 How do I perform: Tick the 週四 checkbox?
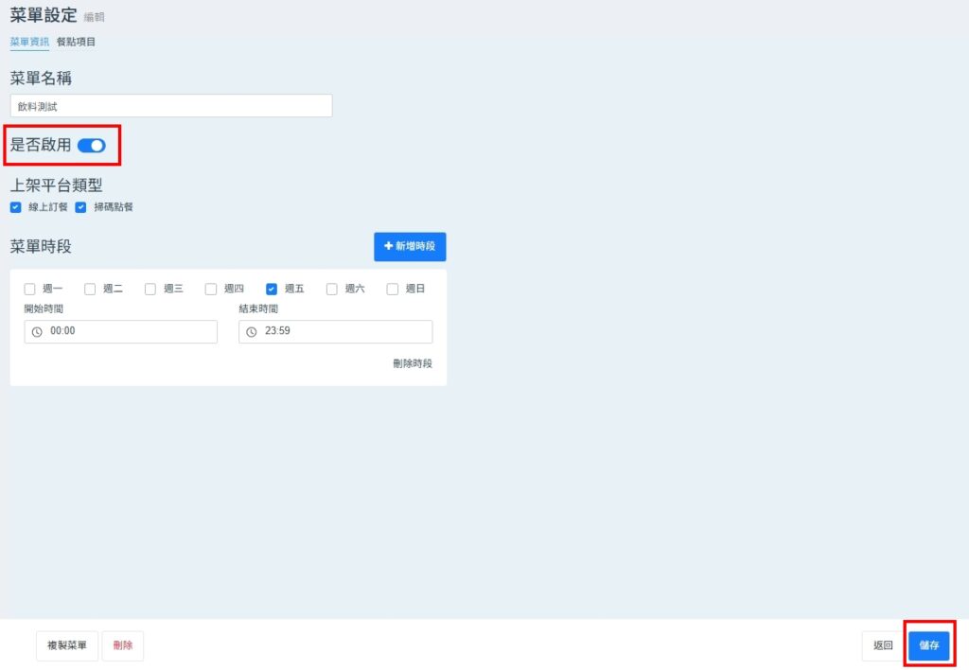(x=211, y=290)
